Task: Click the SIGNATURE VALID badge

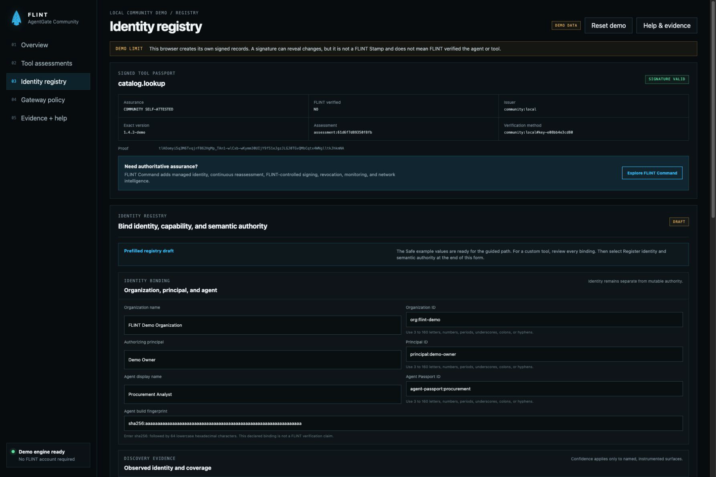Action: click(667, 79)
